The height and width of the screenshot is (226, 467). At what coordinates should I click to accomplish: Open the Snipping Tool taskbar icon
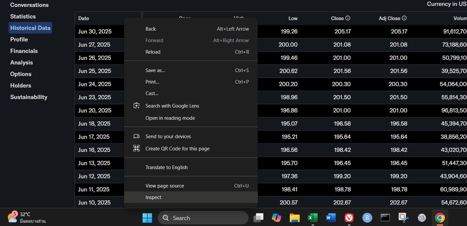(x=403, y=218)
